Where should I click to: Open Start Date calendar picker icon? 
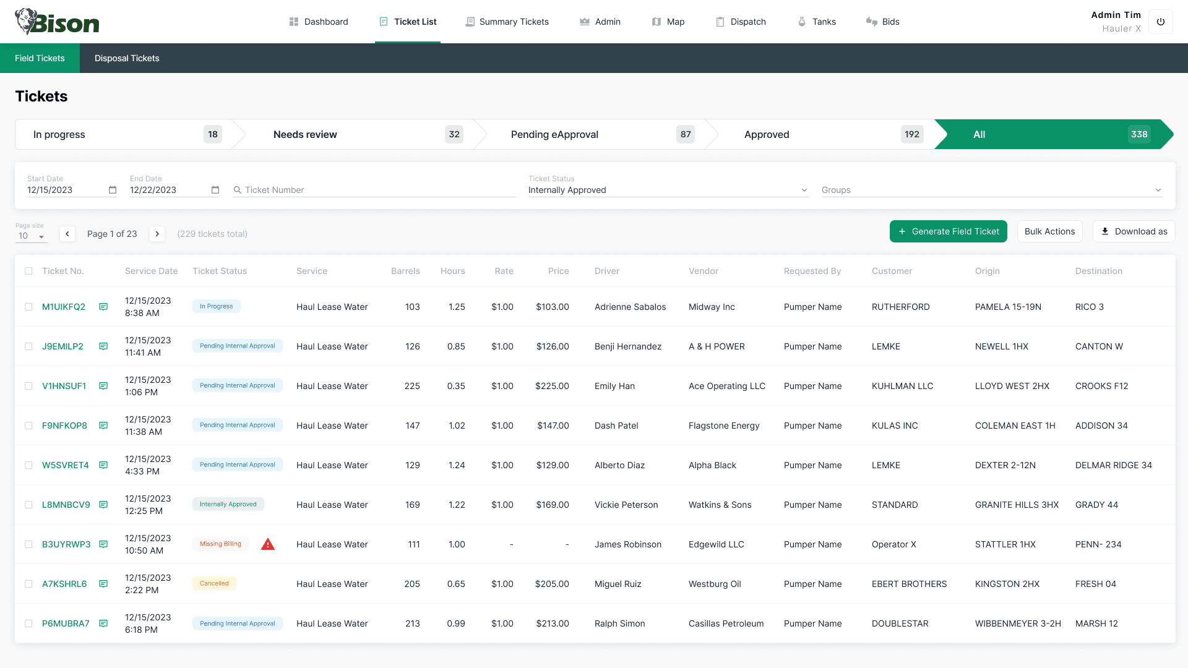[113, 190]
